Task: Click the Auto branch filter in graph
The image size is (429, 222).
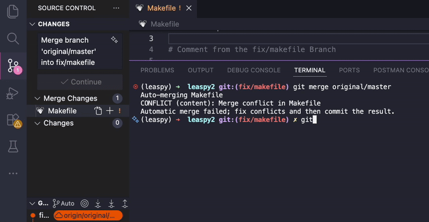Action: click(63, 203)
